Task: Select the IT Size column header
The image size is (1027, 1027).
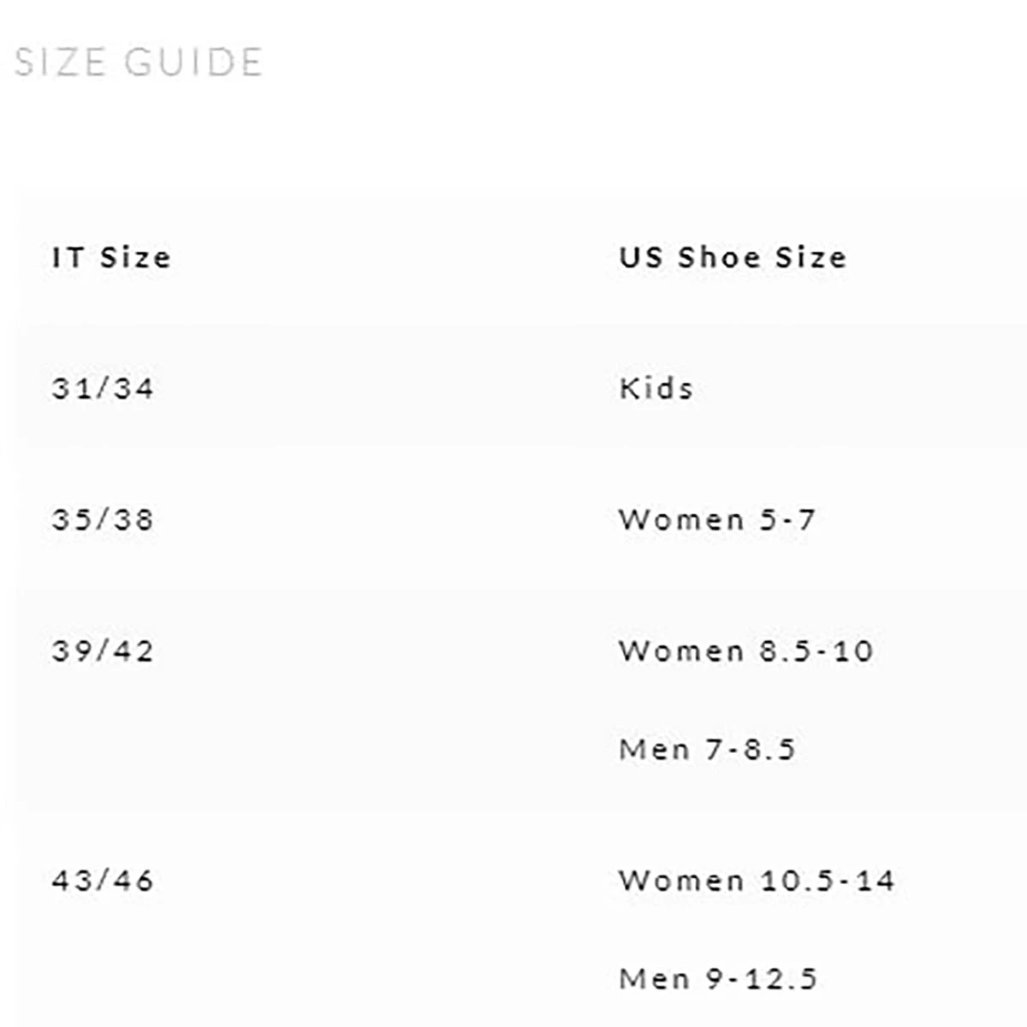Action: point(111,258)
